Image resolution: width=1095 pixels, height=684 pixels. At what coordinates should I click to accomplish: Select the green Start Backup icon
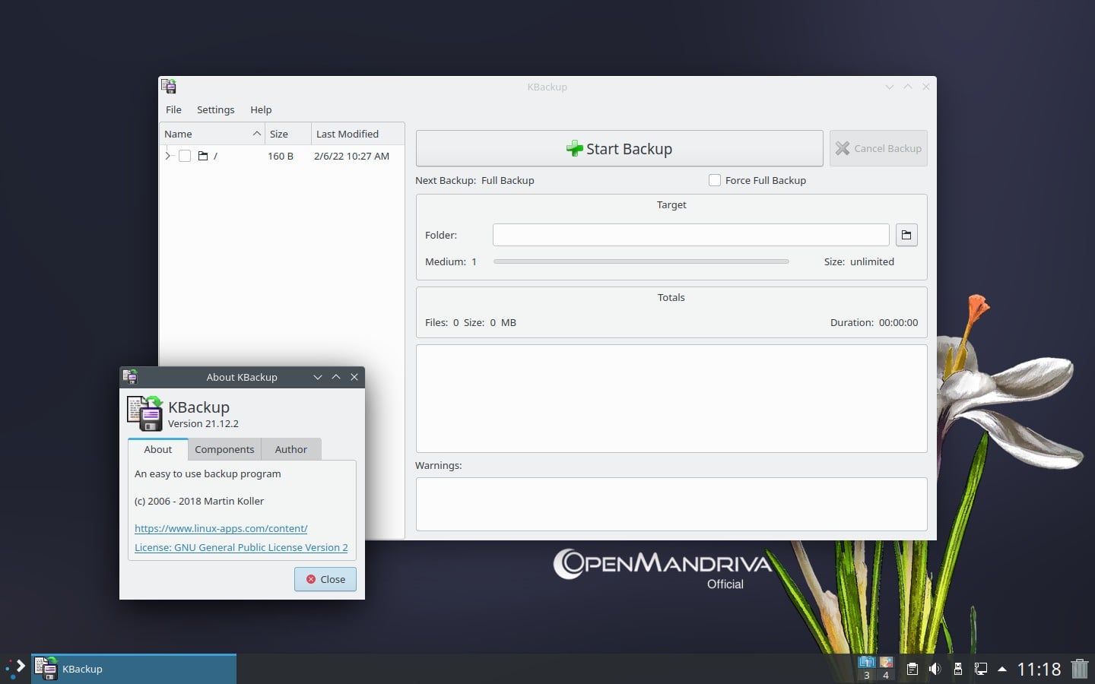pos(576,148)
